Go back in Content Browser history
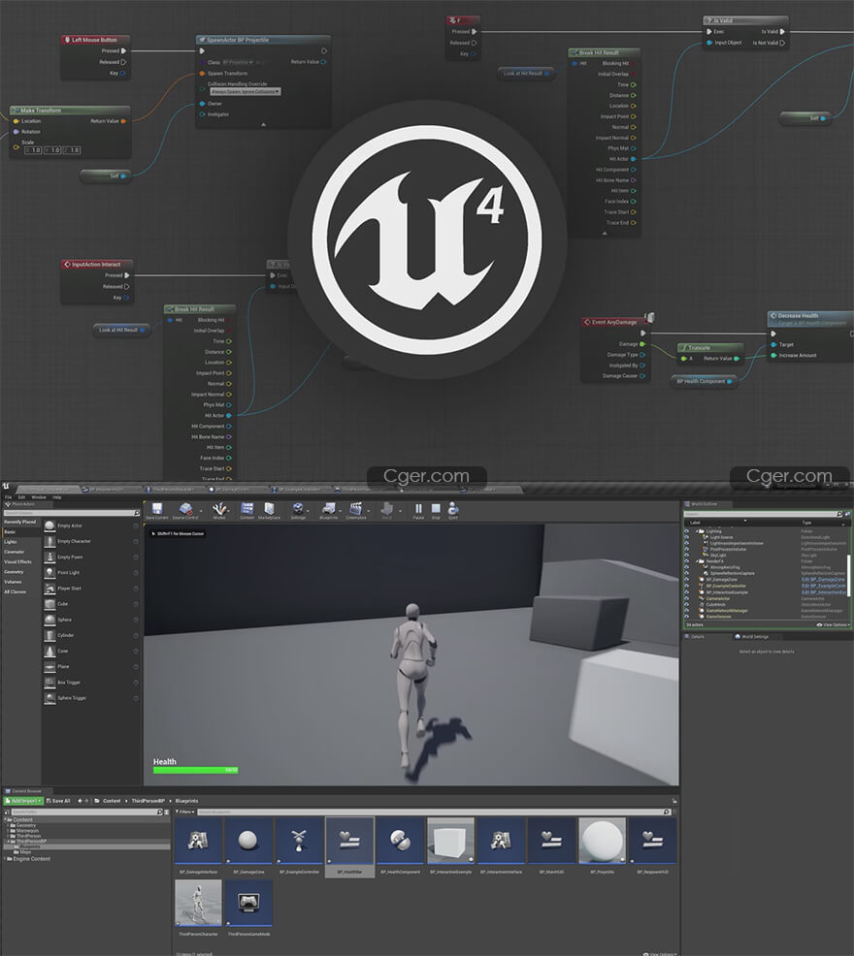854x956 pixels. (80, 801)
